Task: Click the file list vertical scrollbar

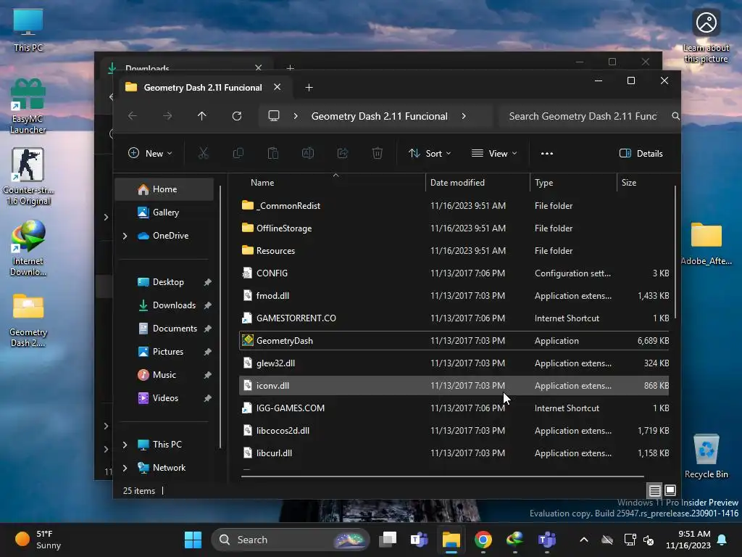Action: pos(675,252)
